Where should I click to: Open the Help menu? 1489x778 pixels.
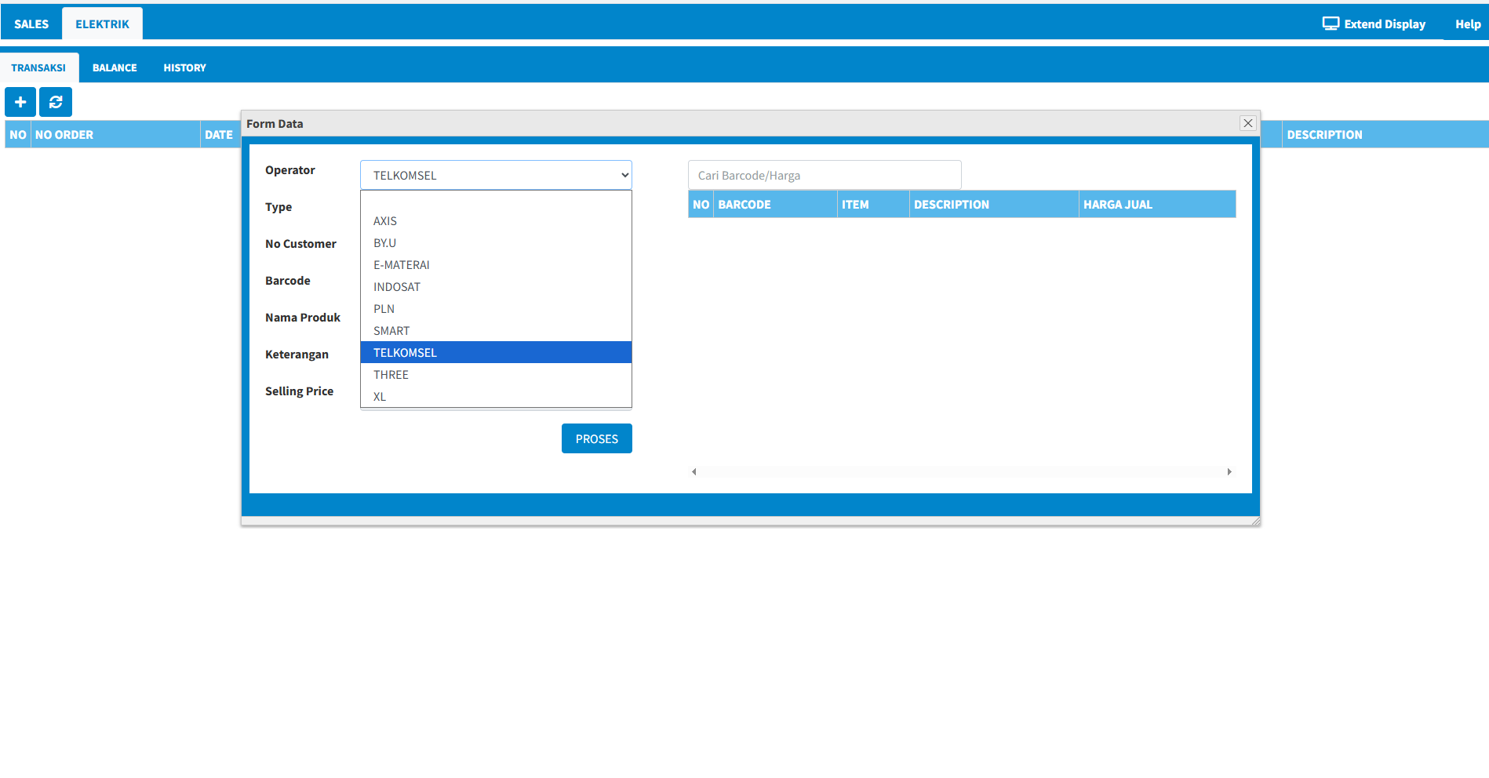tap(1468, 24)
